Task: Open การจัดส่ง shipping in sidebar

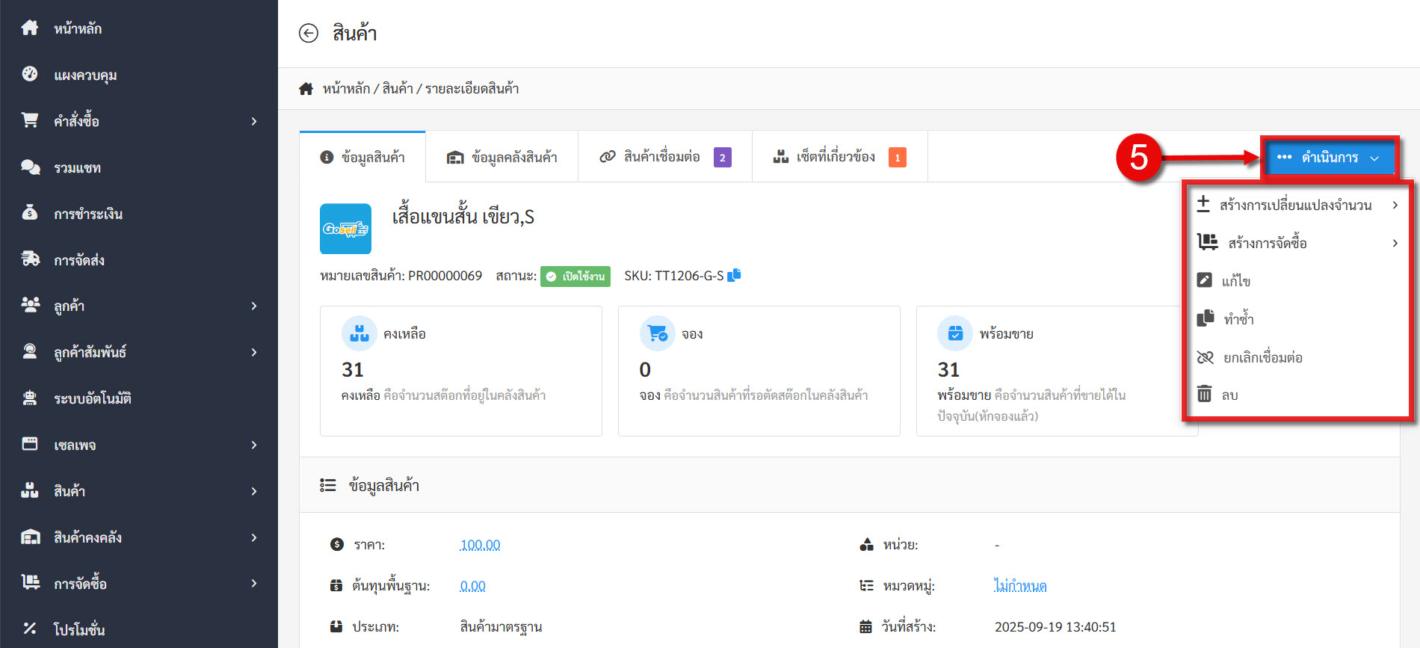Action: tap(78, 260)
